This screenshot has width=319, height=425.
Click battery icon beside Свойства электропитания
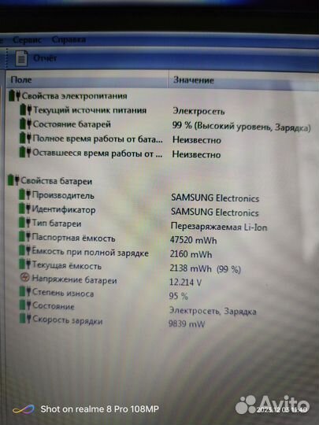14,96
